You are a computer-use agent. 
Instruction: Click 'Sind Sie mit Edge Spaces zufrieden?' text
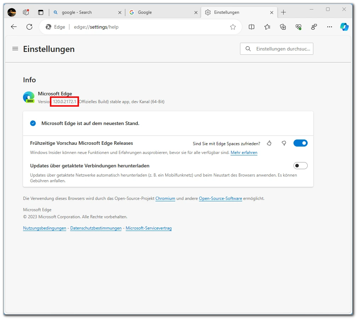[x=227, y=144]
